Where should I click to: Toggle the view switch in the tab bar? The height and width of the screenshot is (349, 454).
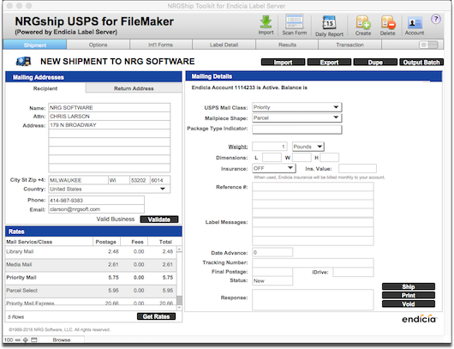429,45
